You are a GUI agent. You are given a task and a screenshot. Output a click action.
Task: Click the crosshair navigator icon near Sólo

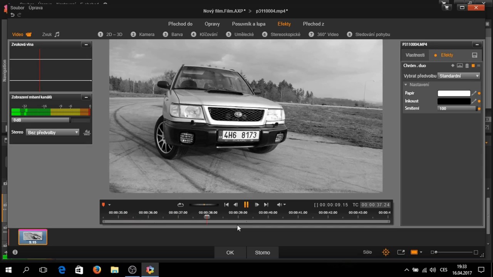[386, 252]
